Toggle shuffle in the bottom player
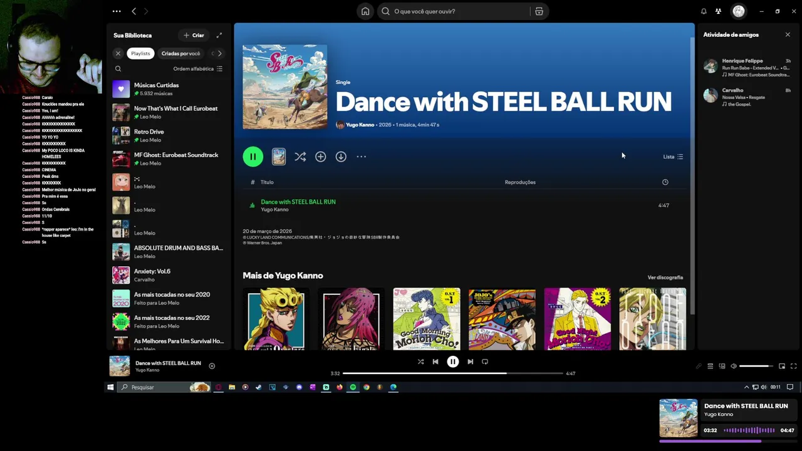 (x=420, y=361)
